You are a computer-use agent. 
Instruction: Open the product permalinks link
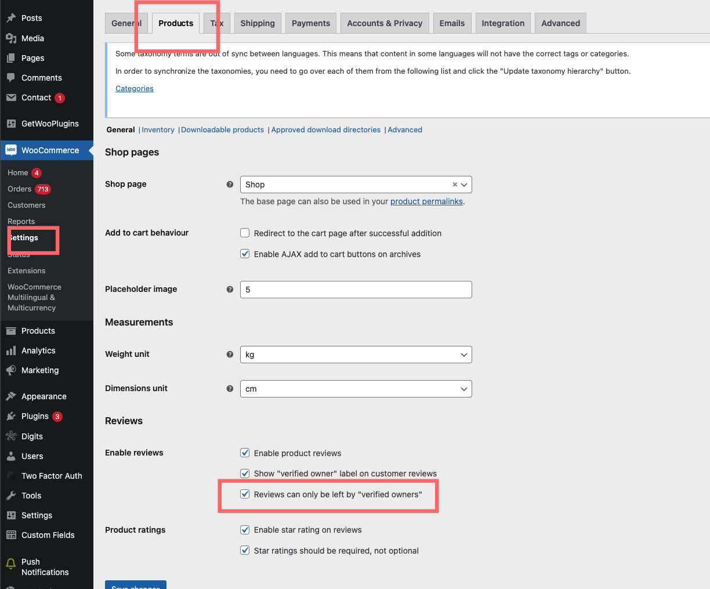(x=426, y=201)
